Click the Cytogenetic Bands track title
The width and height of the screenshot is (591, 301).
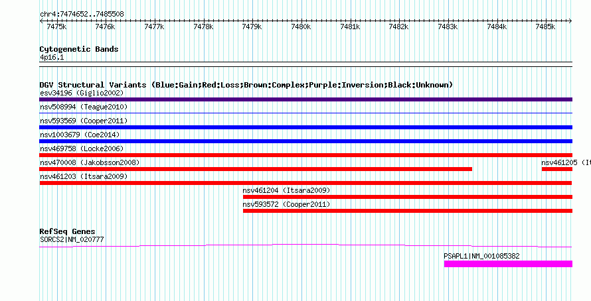(79, 49)
